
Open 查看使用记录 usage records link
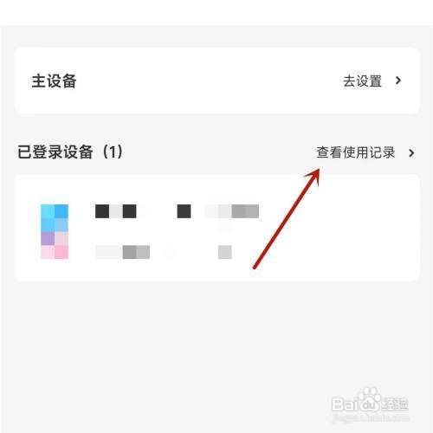coord(355,152)
